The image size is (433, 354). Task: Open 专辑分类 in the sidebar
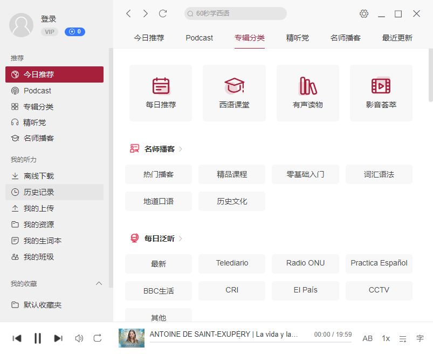54,107
